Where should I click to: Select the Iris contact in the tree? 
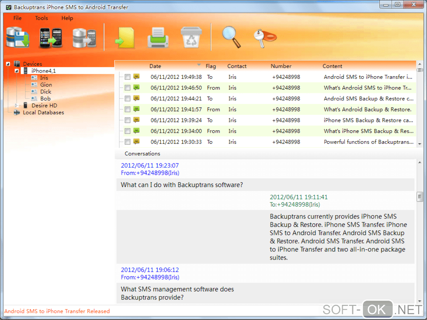(x=44, y=77)
